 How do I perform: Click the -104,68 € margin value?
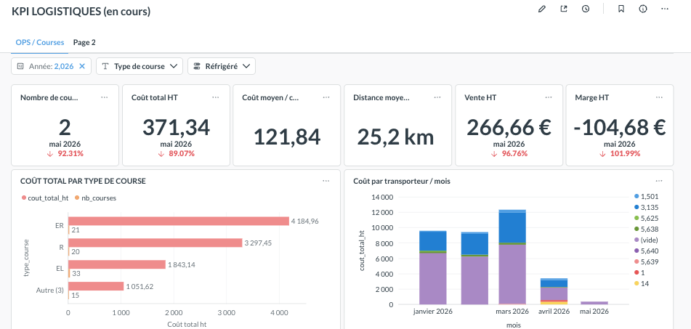tap(620, 128)
